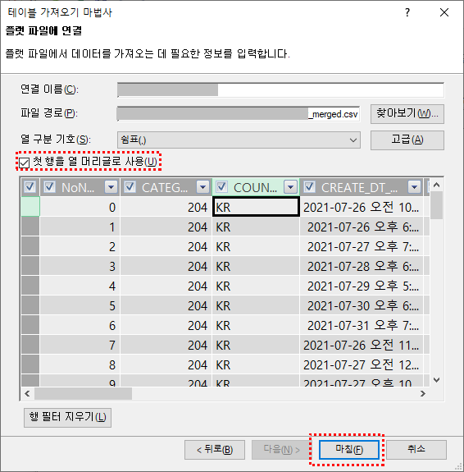
Task: Click the date cell '2021-07-31 오후 7:...'
Action: click(362, 325)
